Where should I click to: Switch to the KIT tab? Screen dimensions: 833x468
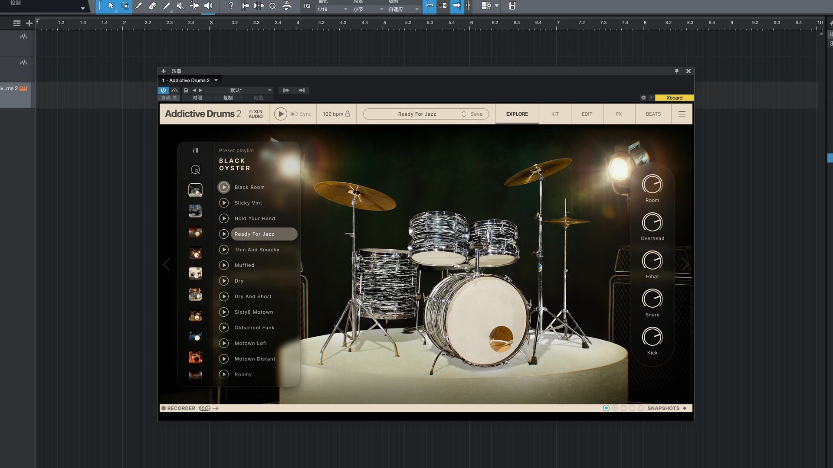pyautogui.click(x=555, y=114)
